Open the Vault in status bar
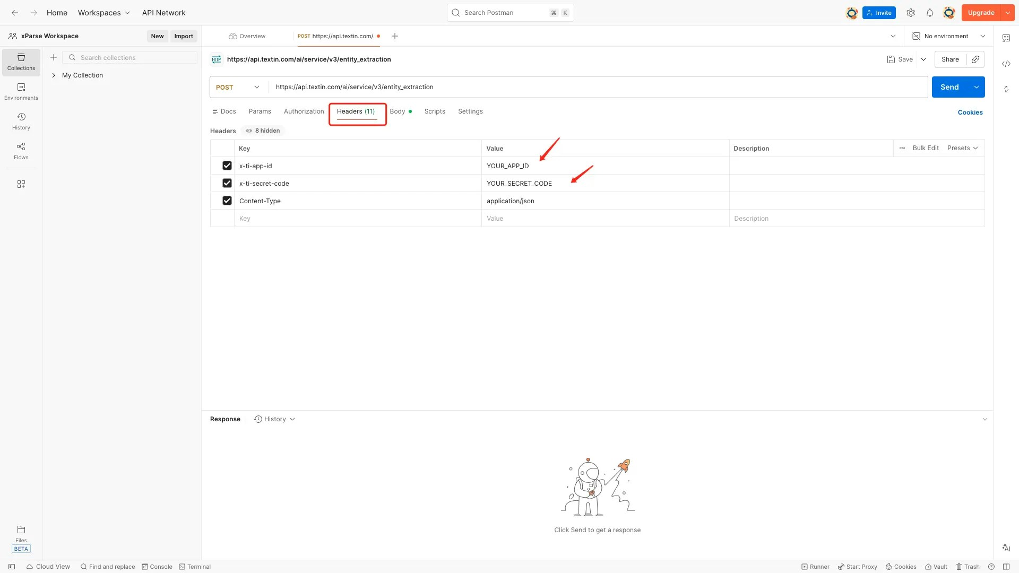This screenshot has width=1019, height=573. (x=936, y=567)
